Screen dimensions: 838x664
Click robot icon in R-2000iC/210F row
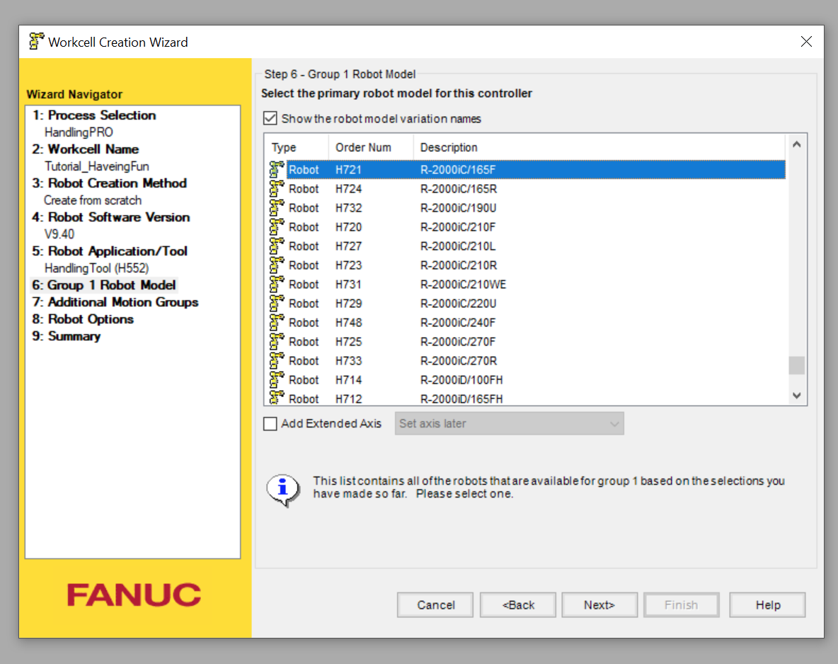276,227
